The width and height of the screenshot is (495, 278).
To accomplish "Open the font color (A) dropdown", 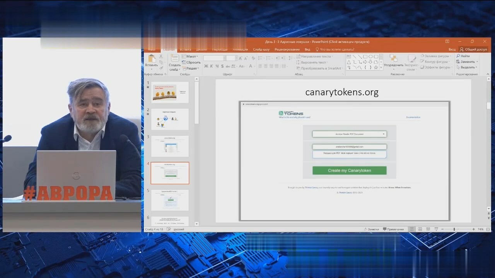I will (252, 66).
